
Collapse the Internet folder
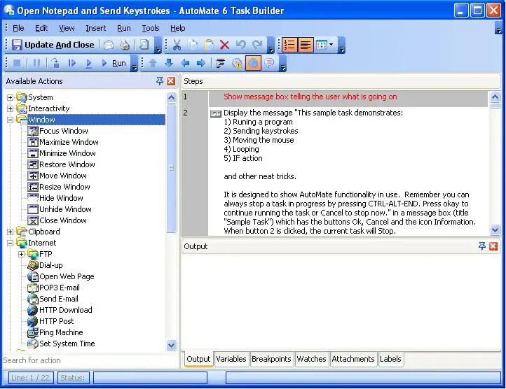10,243
